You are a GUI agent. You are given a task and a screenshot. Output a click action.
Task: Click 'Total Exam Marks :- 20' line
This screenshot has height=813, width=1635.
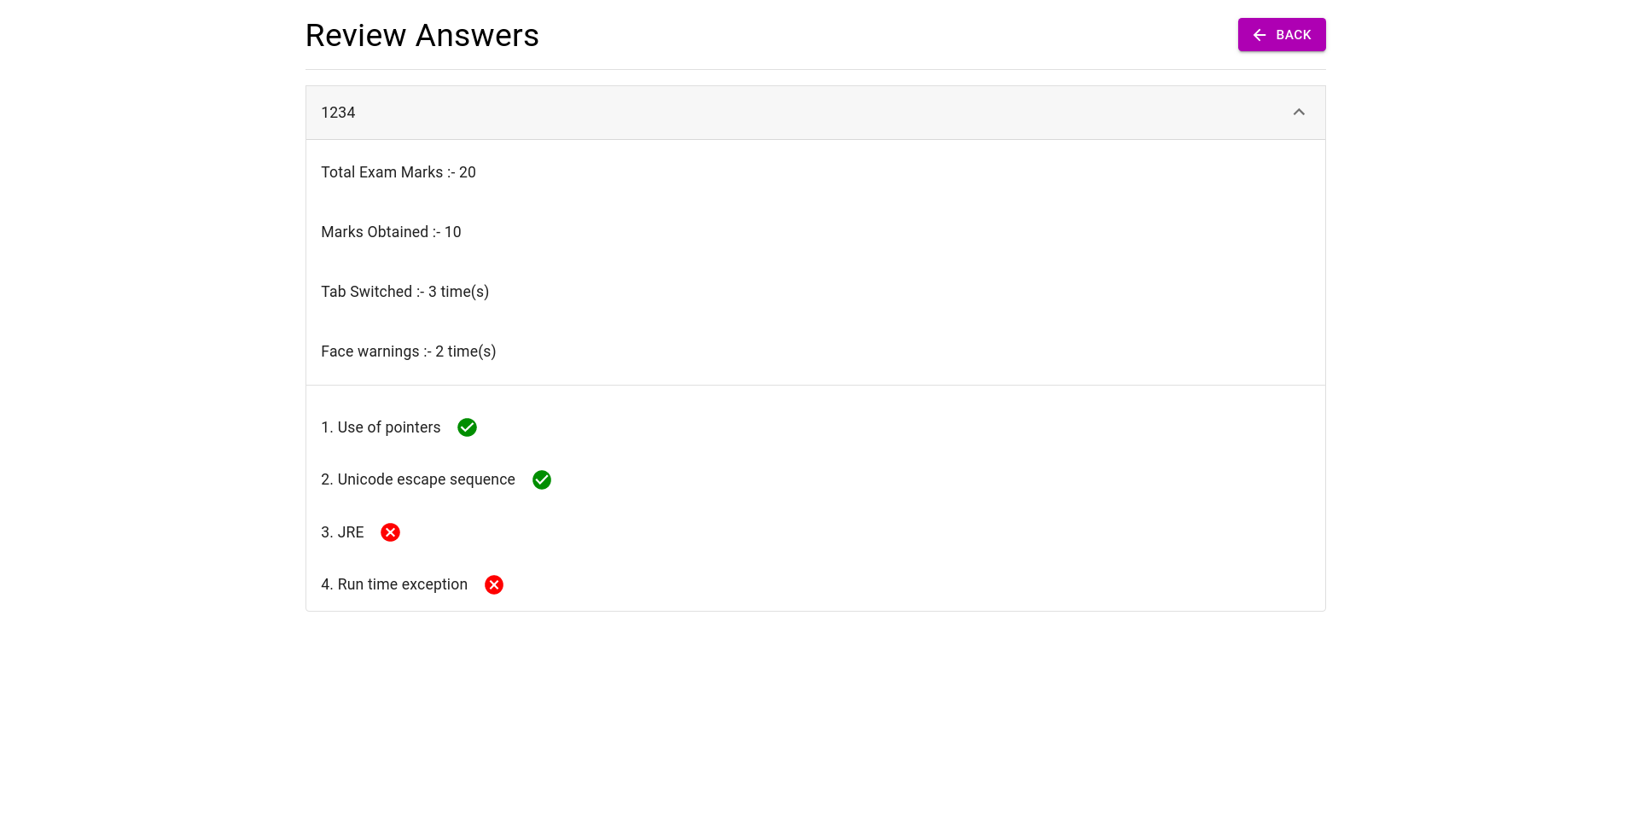[399, 172]
